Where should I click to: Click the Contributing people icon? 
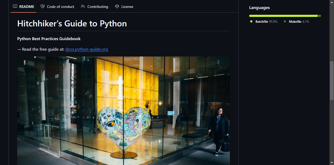pyautogui.click(x=83, y=7)
